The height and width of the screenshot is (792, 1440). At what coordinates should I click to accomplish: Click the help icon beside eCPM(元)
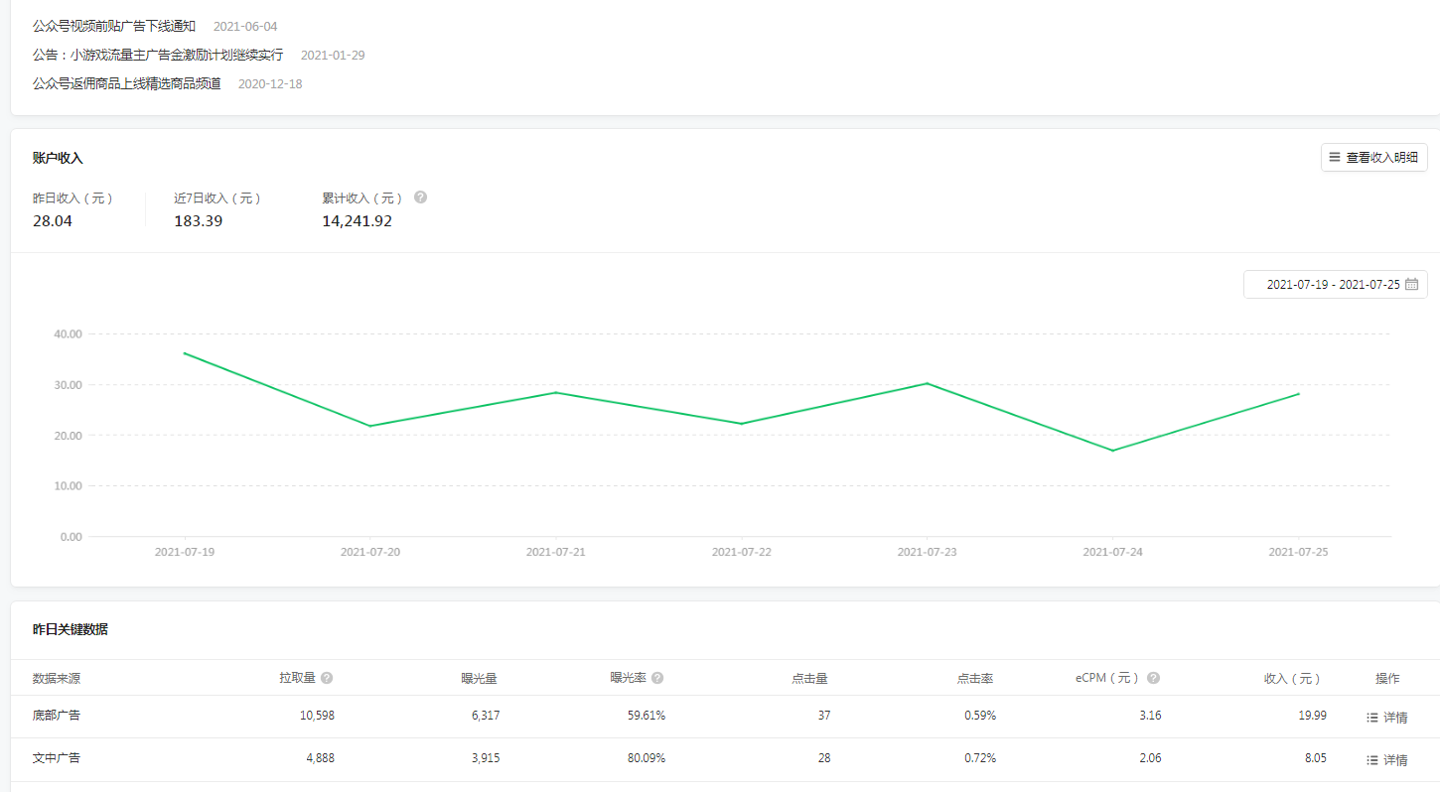pyautogui.click(x=1153, y=678)
